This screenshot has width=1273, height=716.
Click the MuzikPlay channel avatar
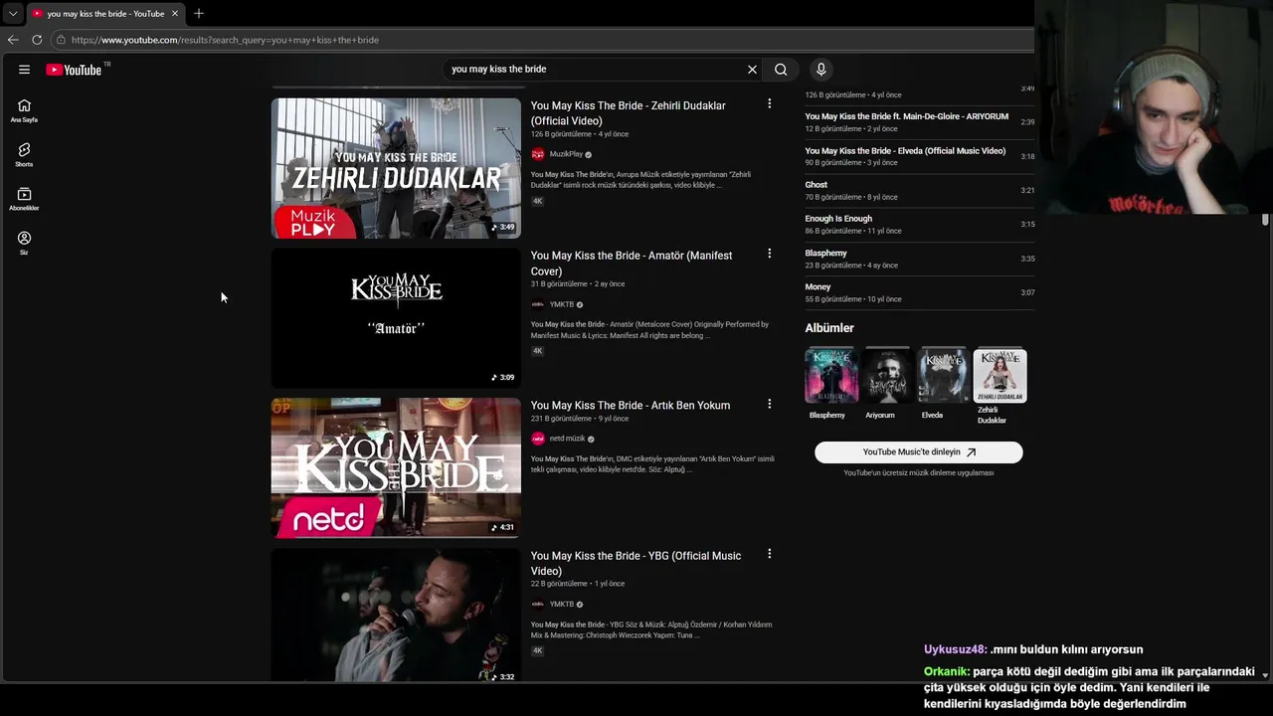click(538, 154)
